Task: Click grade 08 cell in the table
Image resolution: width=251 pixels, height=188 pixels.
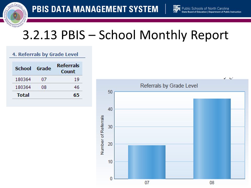Action: pos(44,87)
